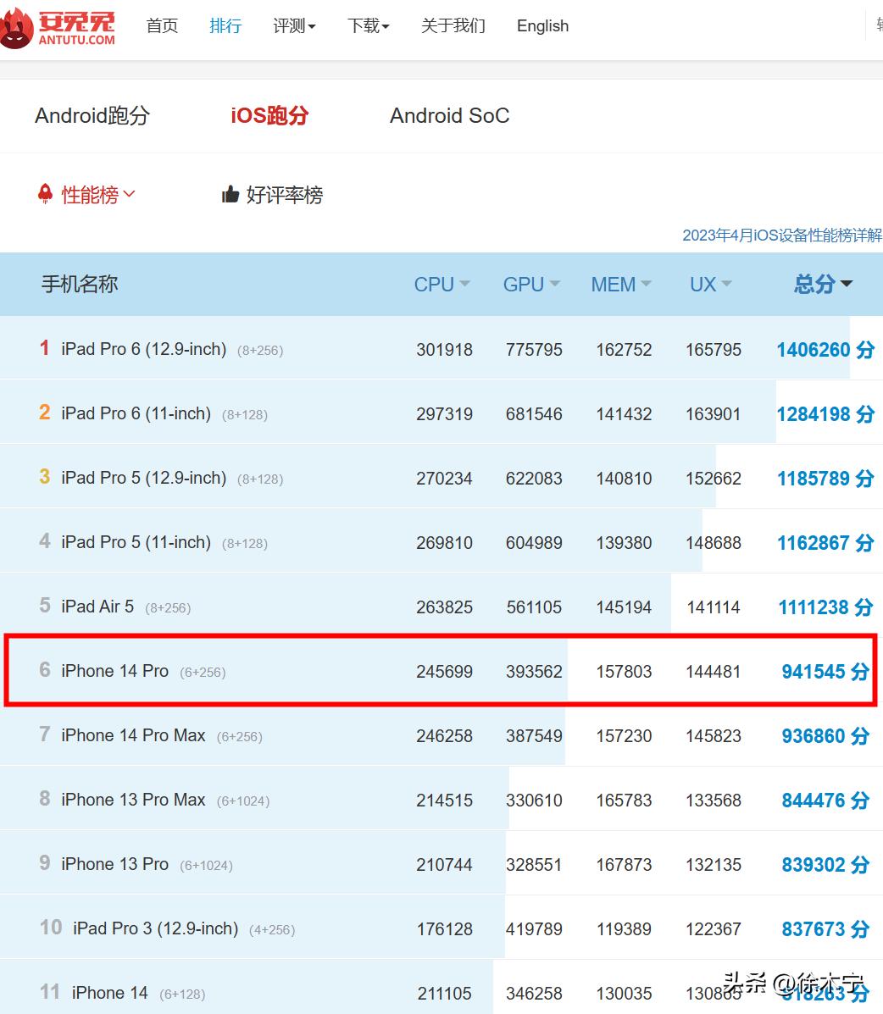
Task: Click the (8+256) spec of iPad Air 5
Action: pyautogui.click(x=168, y=608)
